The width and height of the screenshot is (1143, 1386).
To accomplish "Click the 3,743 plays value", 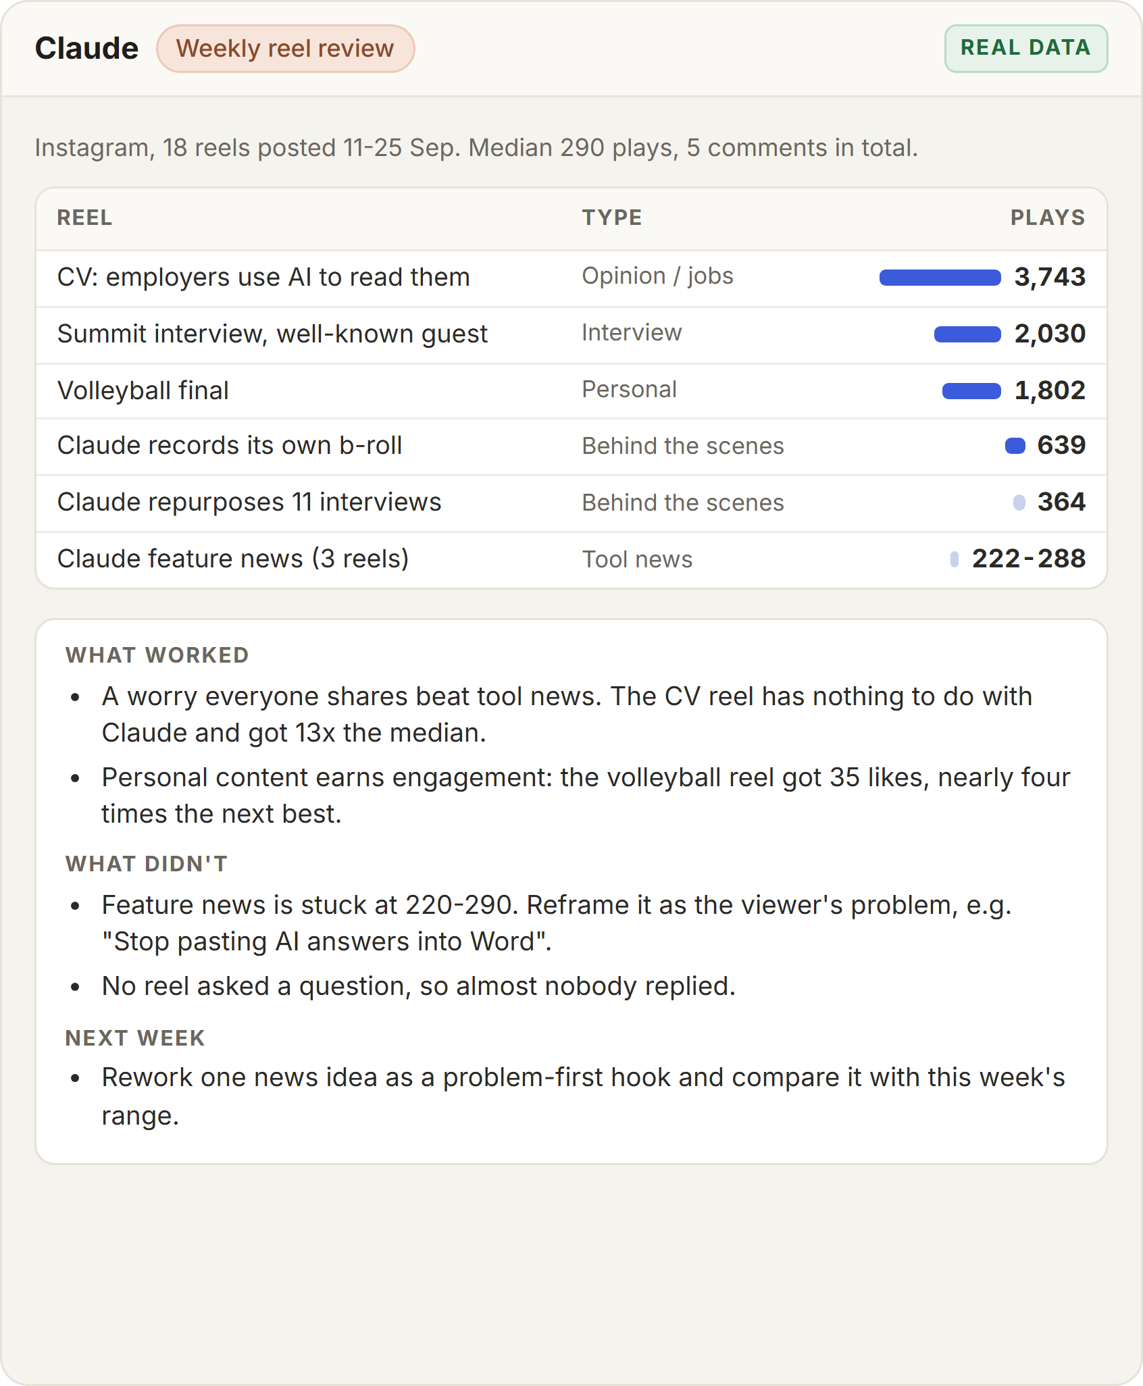I will (x=1050, y=277).
